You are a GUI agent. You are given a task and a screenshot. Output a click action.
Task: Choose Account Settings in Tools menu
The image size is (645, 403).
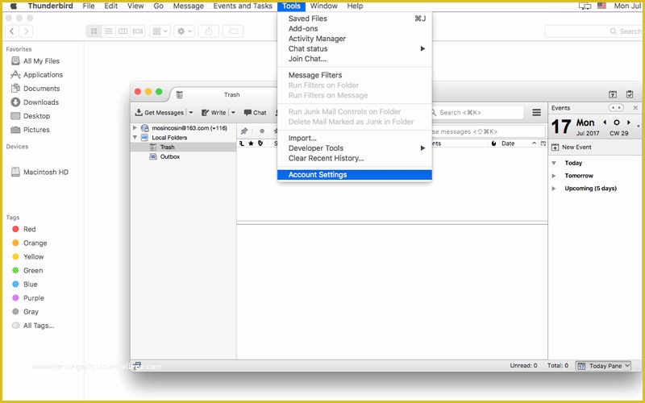(355, 175)
